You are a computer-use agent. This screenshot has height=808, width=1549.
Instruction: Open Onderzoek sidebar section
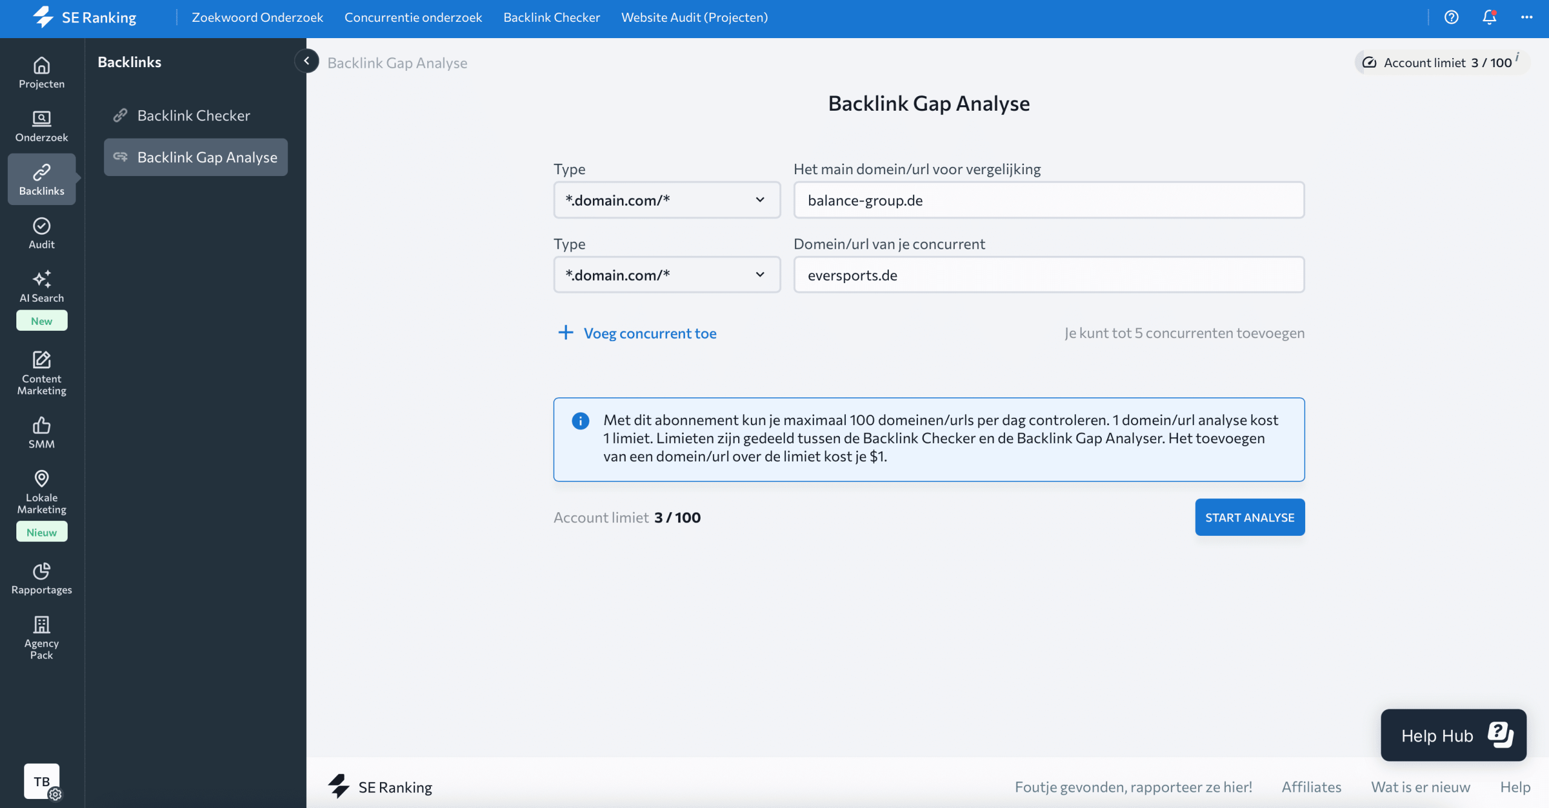pyautogui.click(x=42, y=126)
